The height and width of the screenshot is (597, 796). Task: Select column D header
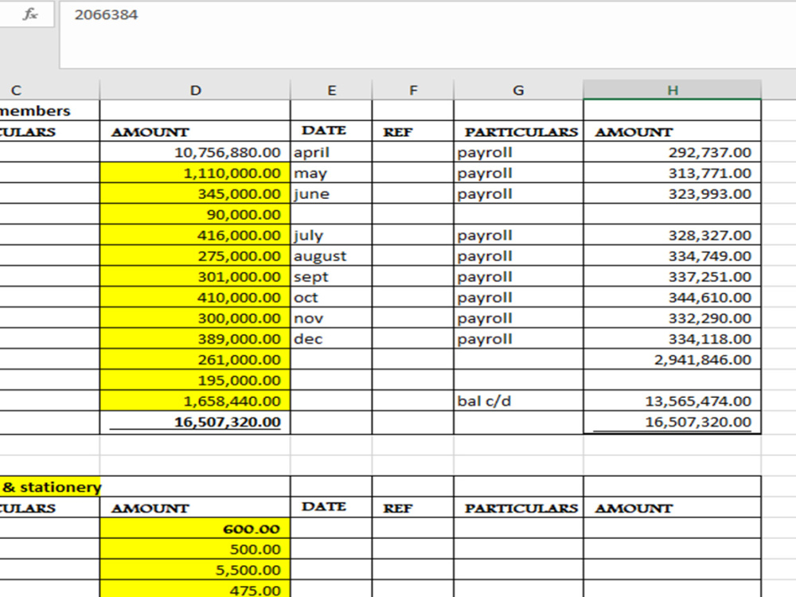196,91
